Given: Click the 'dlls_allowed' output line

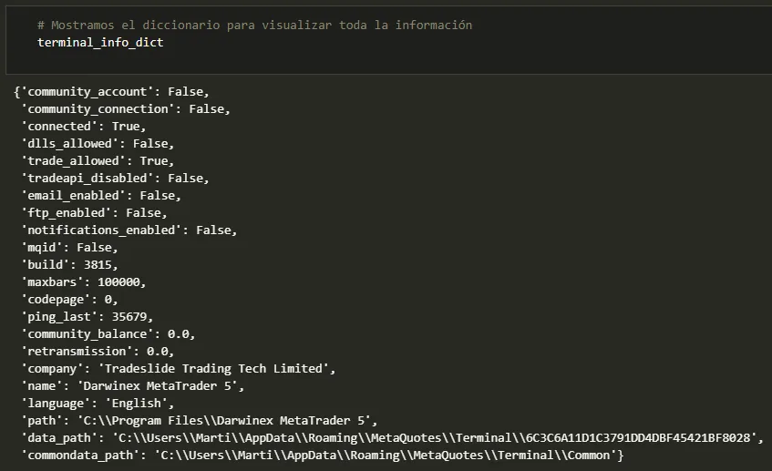Looking at the screenshot, I should (x=98, y=144).
